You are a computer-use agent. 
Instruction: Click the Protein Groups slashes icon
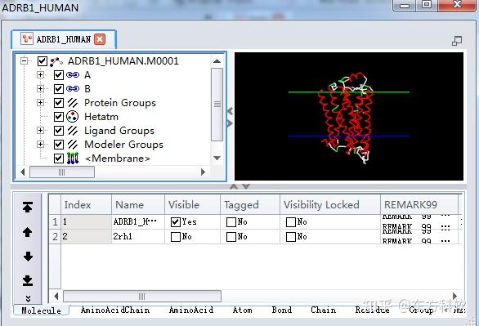coord(73,103)
